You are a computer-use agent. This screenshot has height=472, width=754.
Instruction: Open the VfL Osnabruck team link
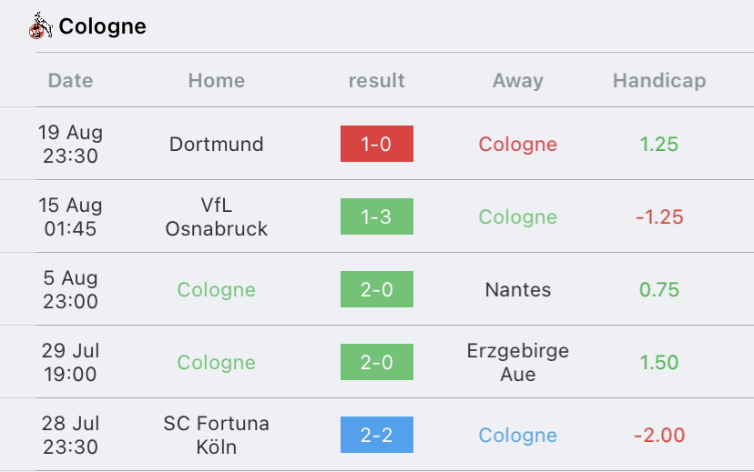tap(217, 217)
